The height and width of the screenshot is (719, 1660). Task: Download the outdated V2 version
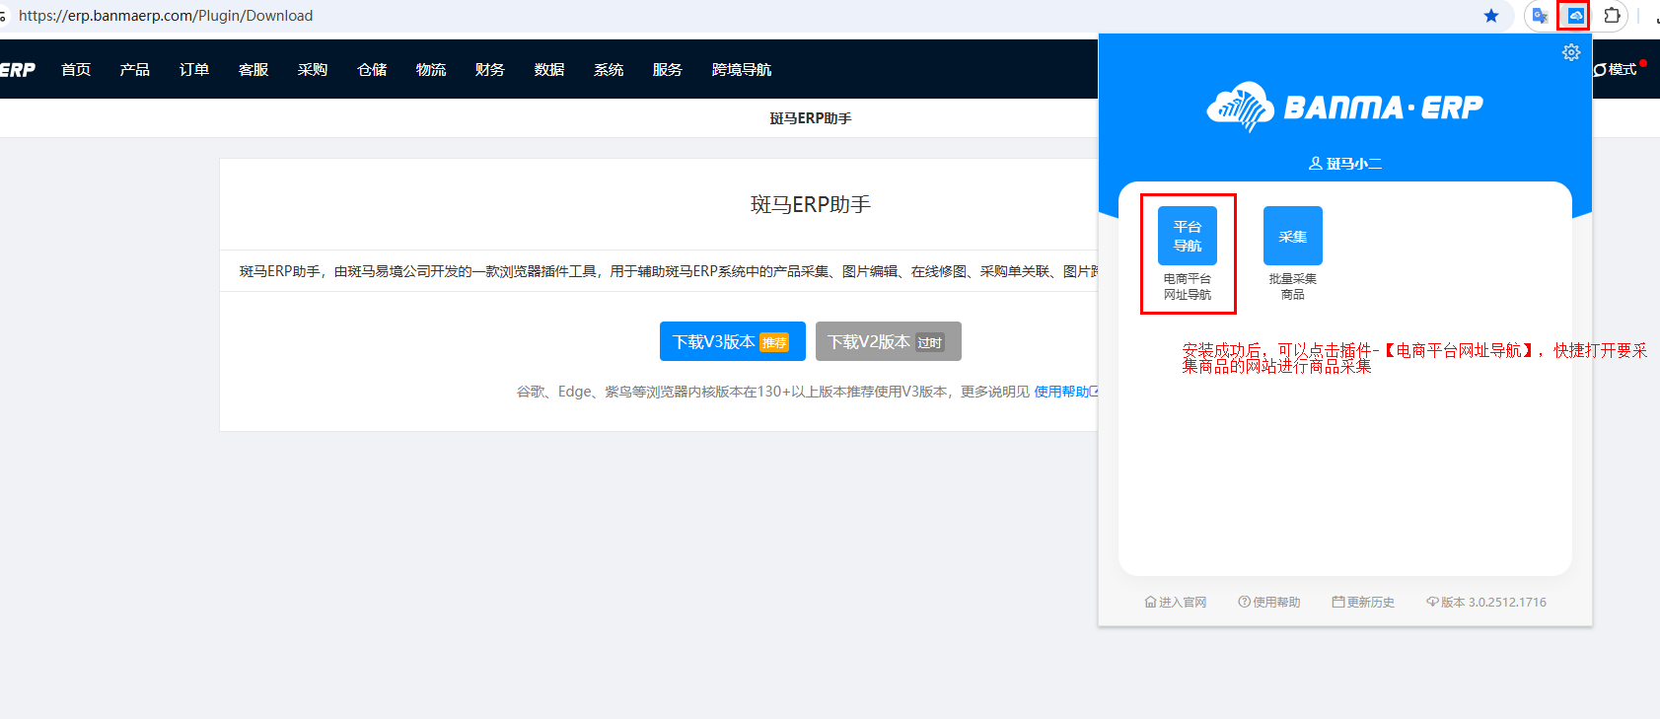888,341
